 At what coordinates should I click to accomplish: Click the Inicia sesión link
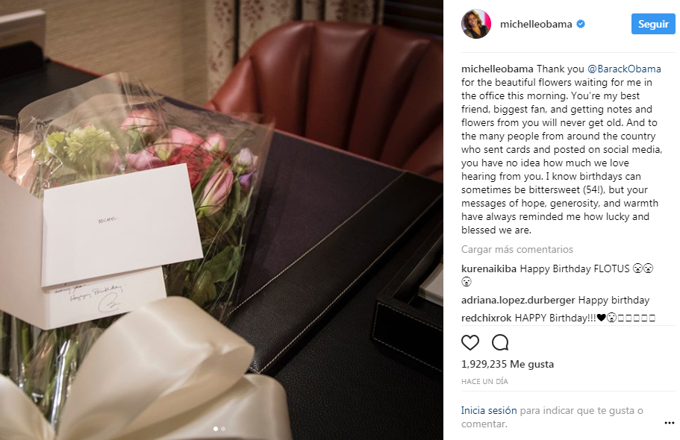pos(489,410)
